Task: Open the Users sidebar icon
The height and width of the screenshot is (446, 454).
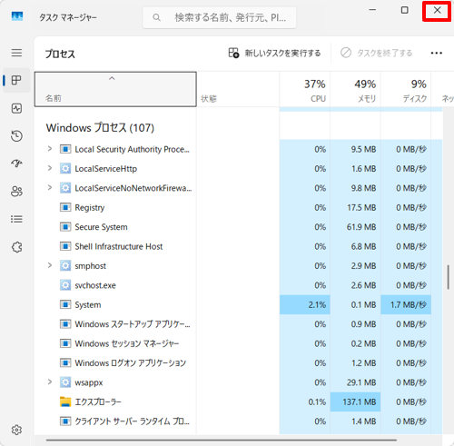Action: tap(16, 192)
